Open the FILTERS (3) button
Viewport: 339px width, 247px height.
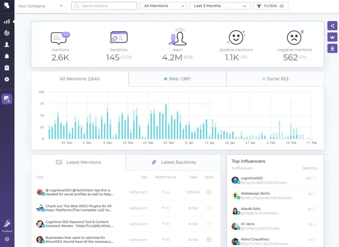point(271,6)
